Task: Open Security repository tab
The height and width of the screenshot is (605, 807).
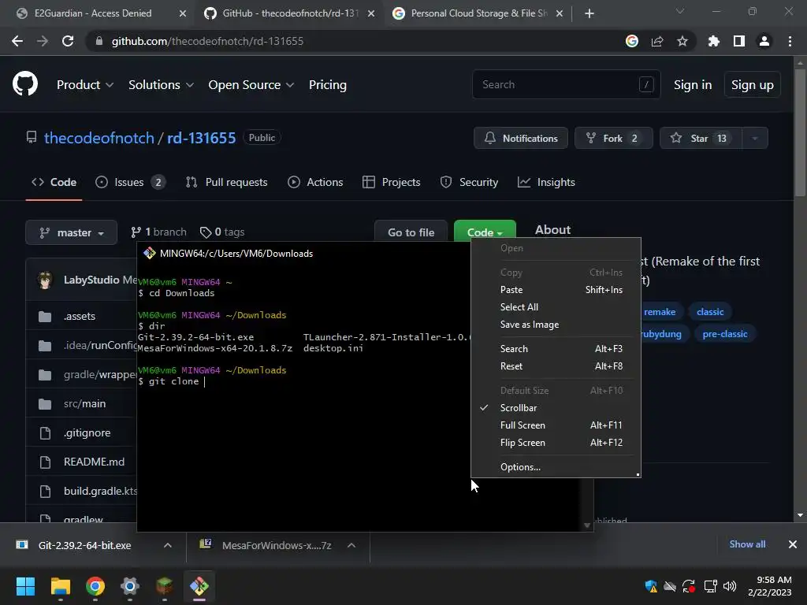Action: (x=470, y=182)
